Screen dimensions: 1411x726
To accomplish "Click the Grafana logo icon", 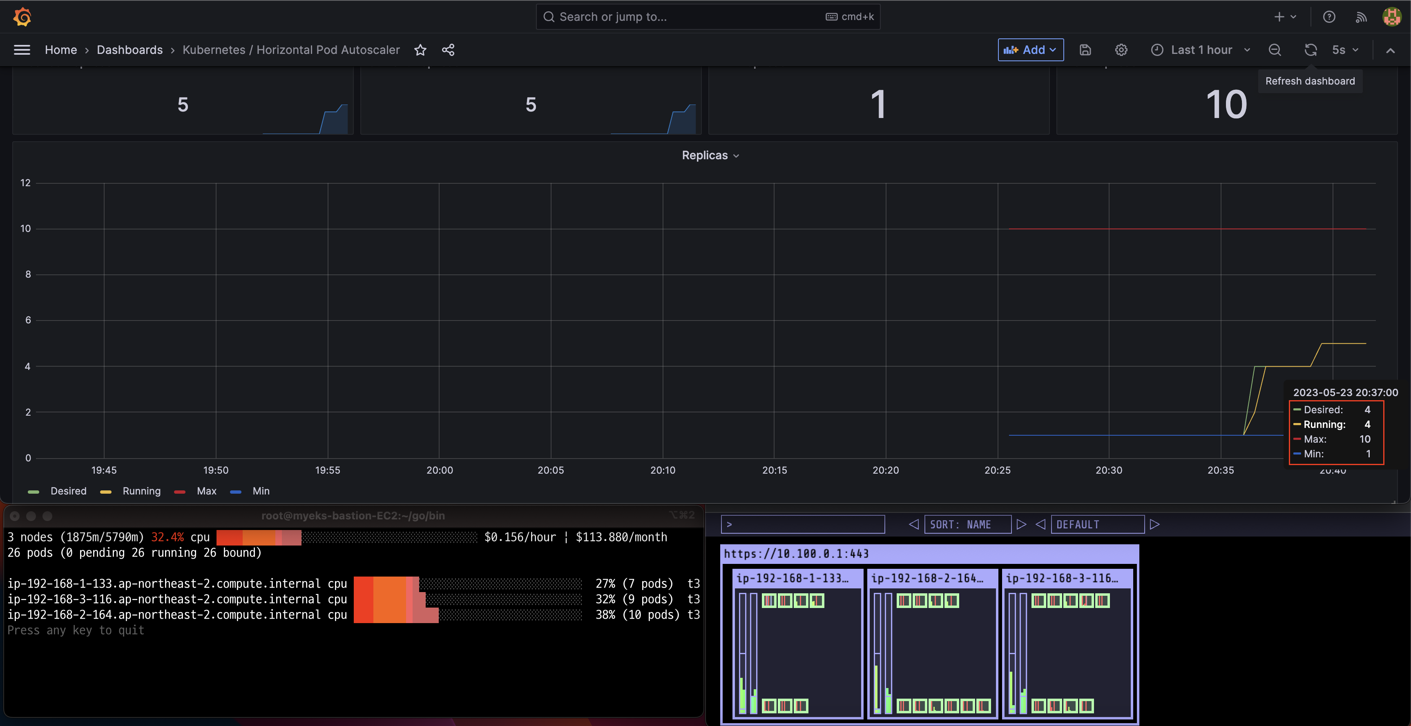I will tap(22, 17).
